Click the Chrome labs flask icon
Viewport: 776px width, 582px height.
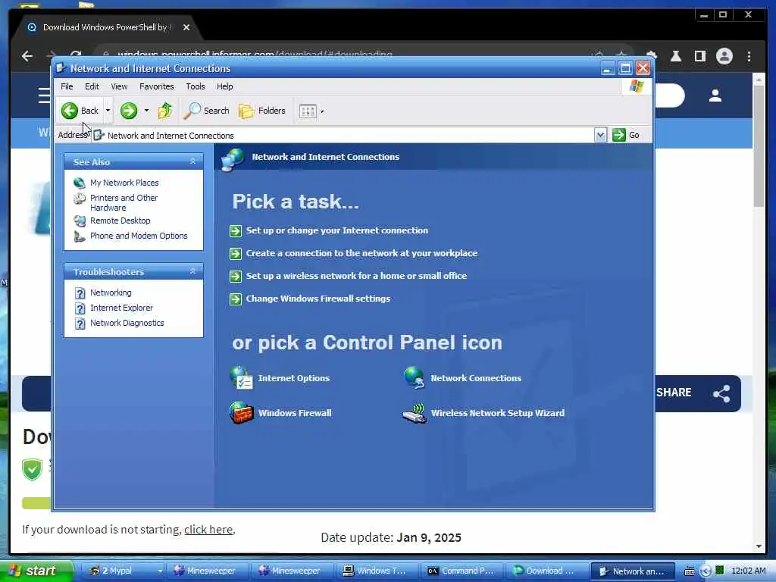(675, 56)
